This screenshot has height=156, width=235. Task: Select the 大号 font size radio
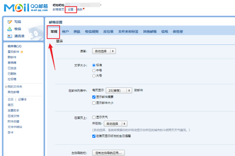pyautogui.click(x=94, y=76)
